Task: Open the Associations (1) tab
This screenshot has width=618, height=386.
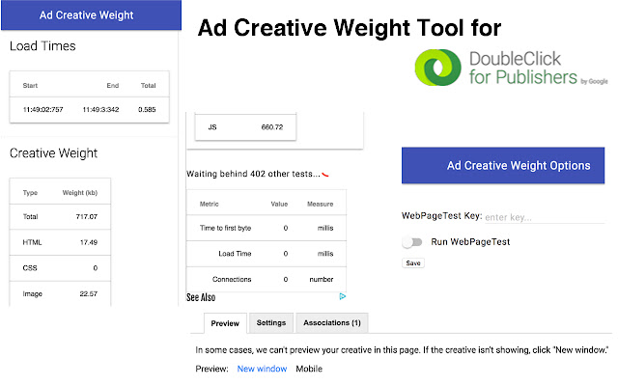Action: point(332,323)
